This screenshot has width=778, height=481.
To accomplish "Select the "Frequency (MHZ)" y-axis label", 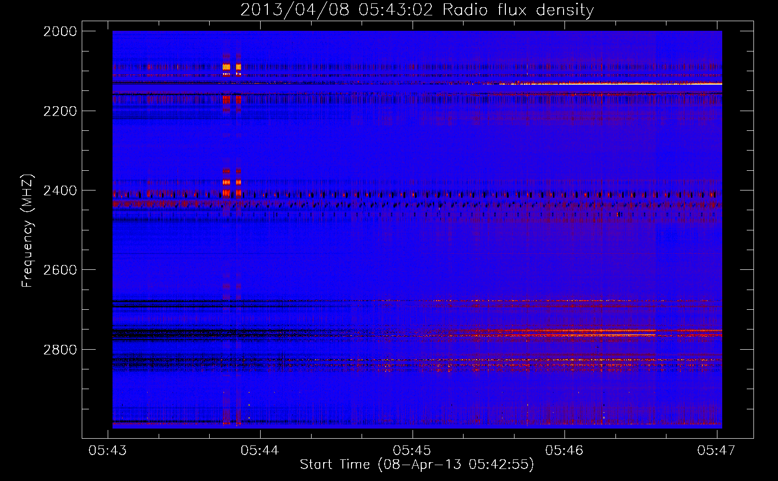I will pos(27,231).
